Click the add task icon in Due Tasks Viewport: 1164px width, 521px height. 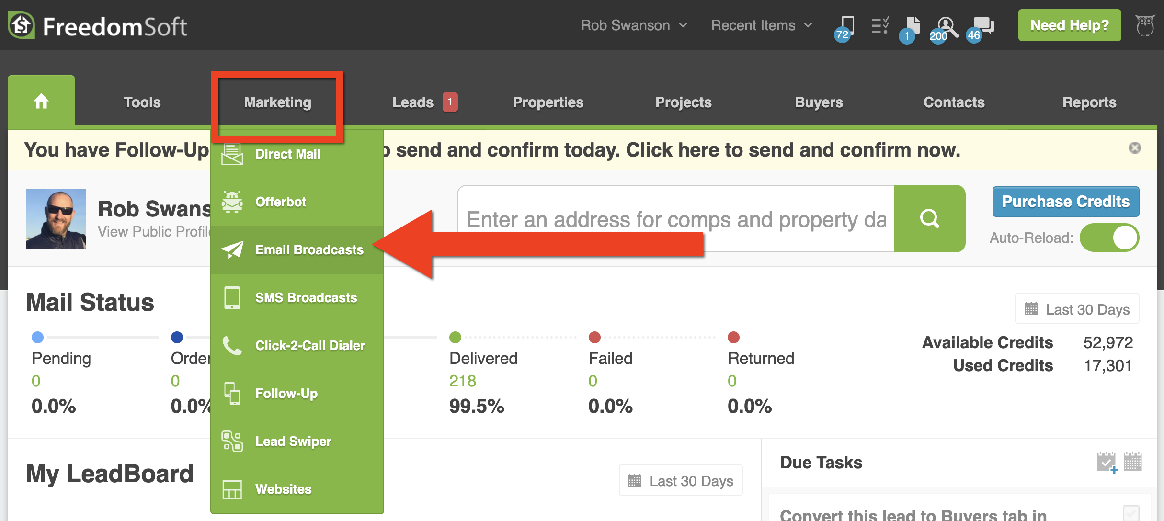coord(1107,462)
